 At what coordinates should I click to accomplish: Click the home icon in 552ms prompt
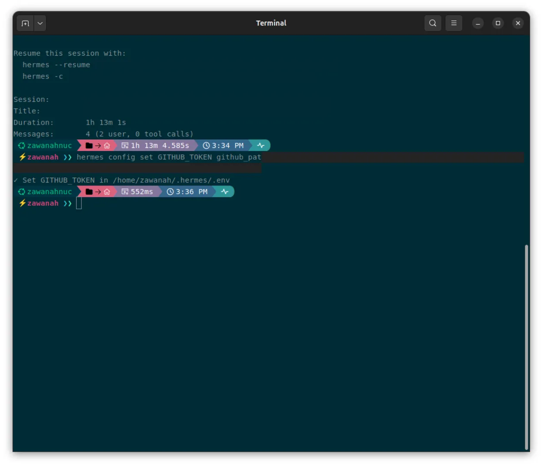click(x=107, y=192)
